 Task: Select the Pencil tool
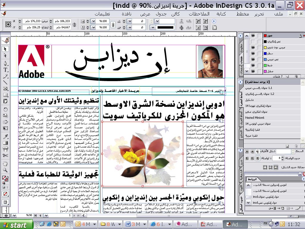5,76
